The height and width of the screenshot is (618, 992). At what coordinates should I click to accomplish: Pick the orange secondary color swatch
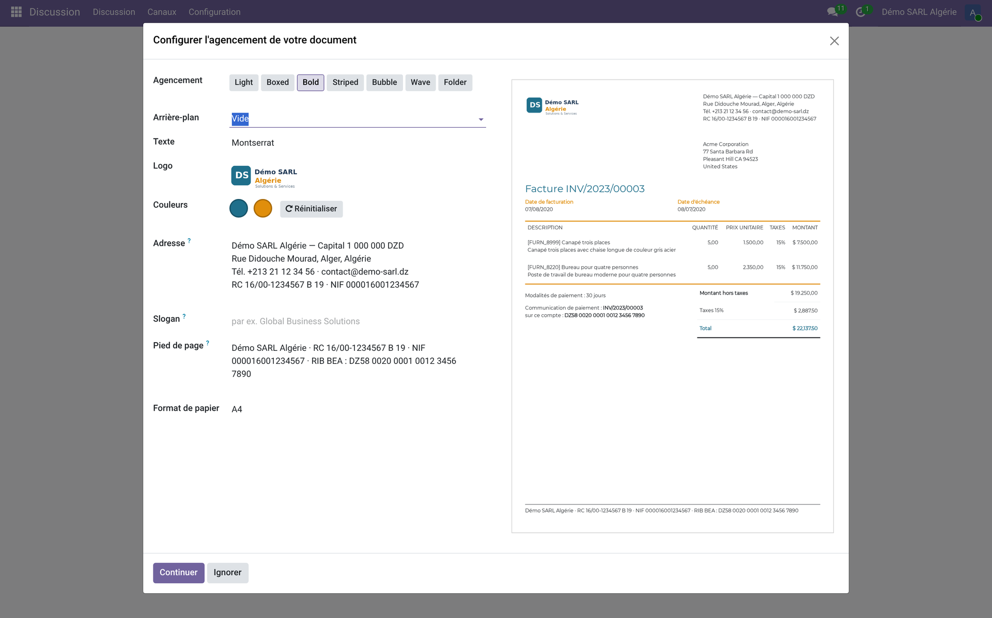(x=263, y=208)
